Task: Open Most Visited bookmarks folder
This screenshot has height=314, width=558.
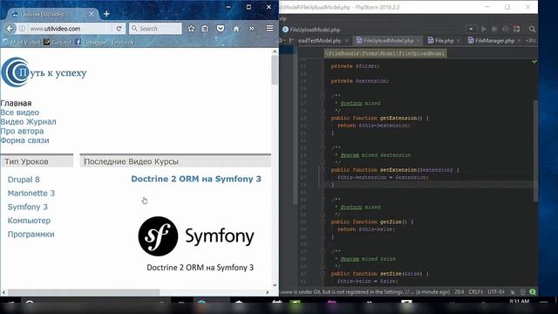Action: (x=22, y=42)
